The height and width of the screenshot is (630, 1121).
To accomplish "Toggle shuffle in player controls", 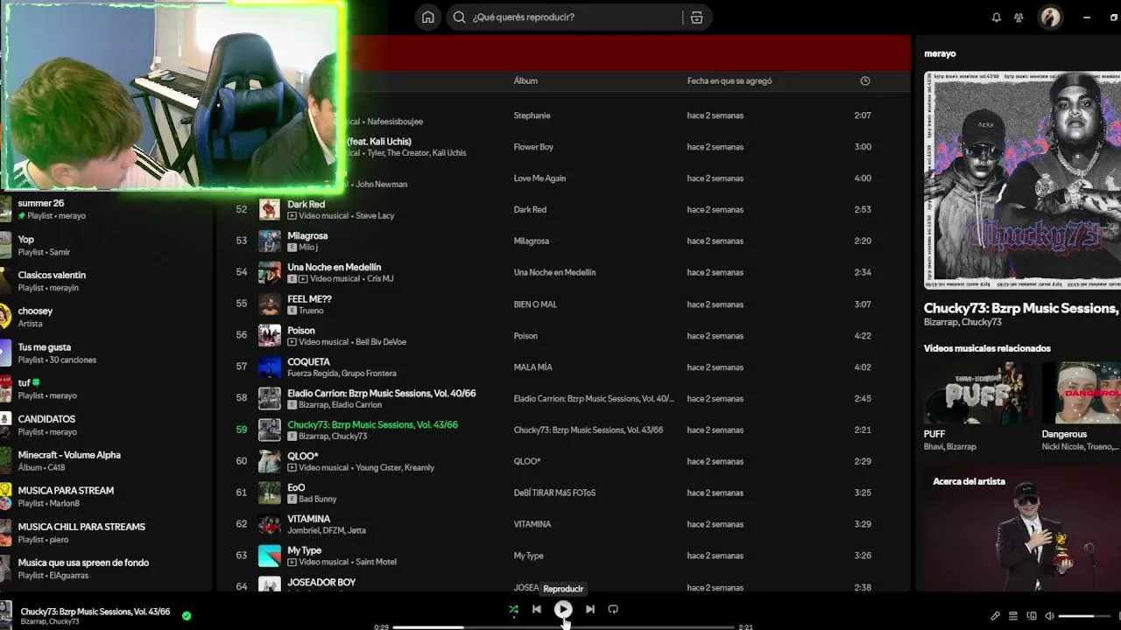I will pos(513,609).
